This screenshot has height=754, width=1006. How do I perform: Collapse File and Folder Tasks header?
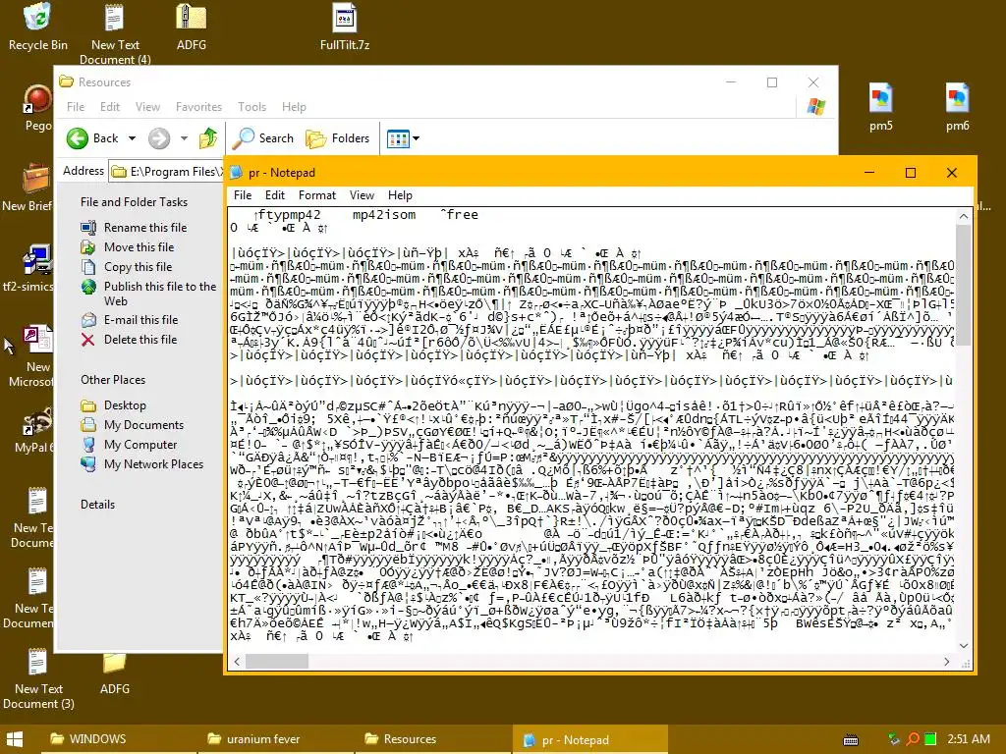pyautogui.click(x=134, y=202)
